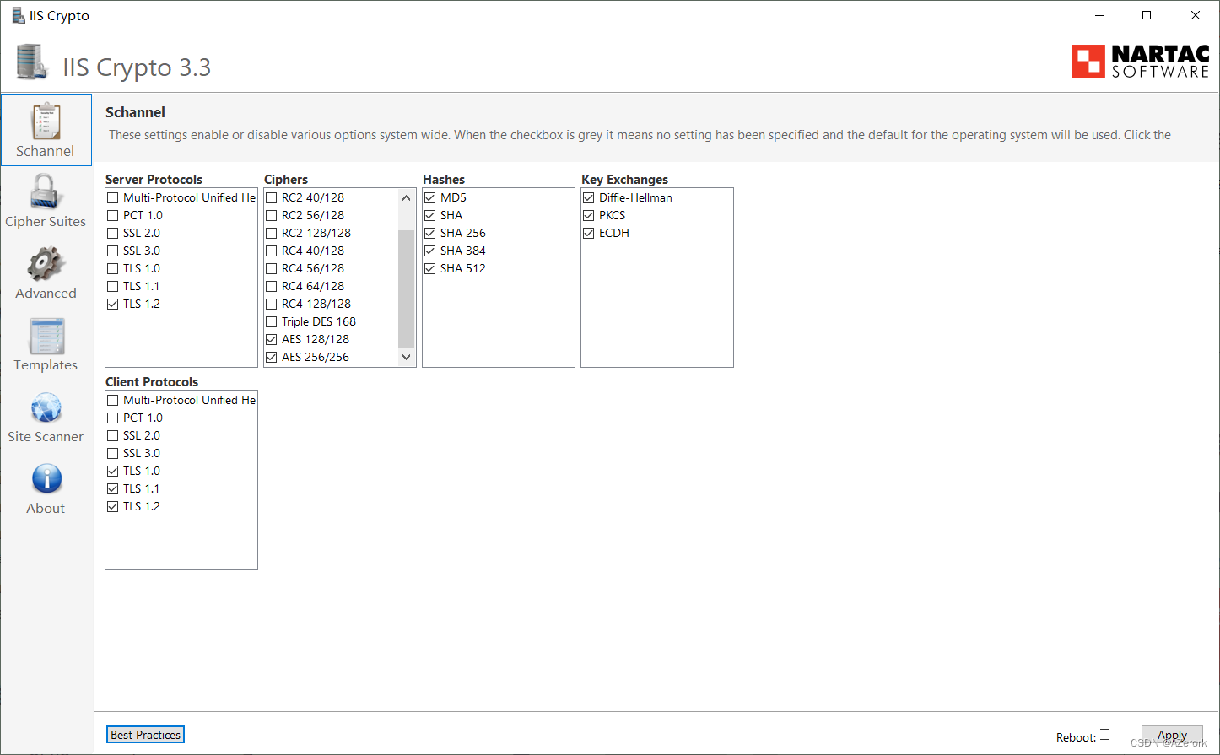Check the RC4 56/128 cipher
1220x755 pixels.
click(x=272, y=268)
